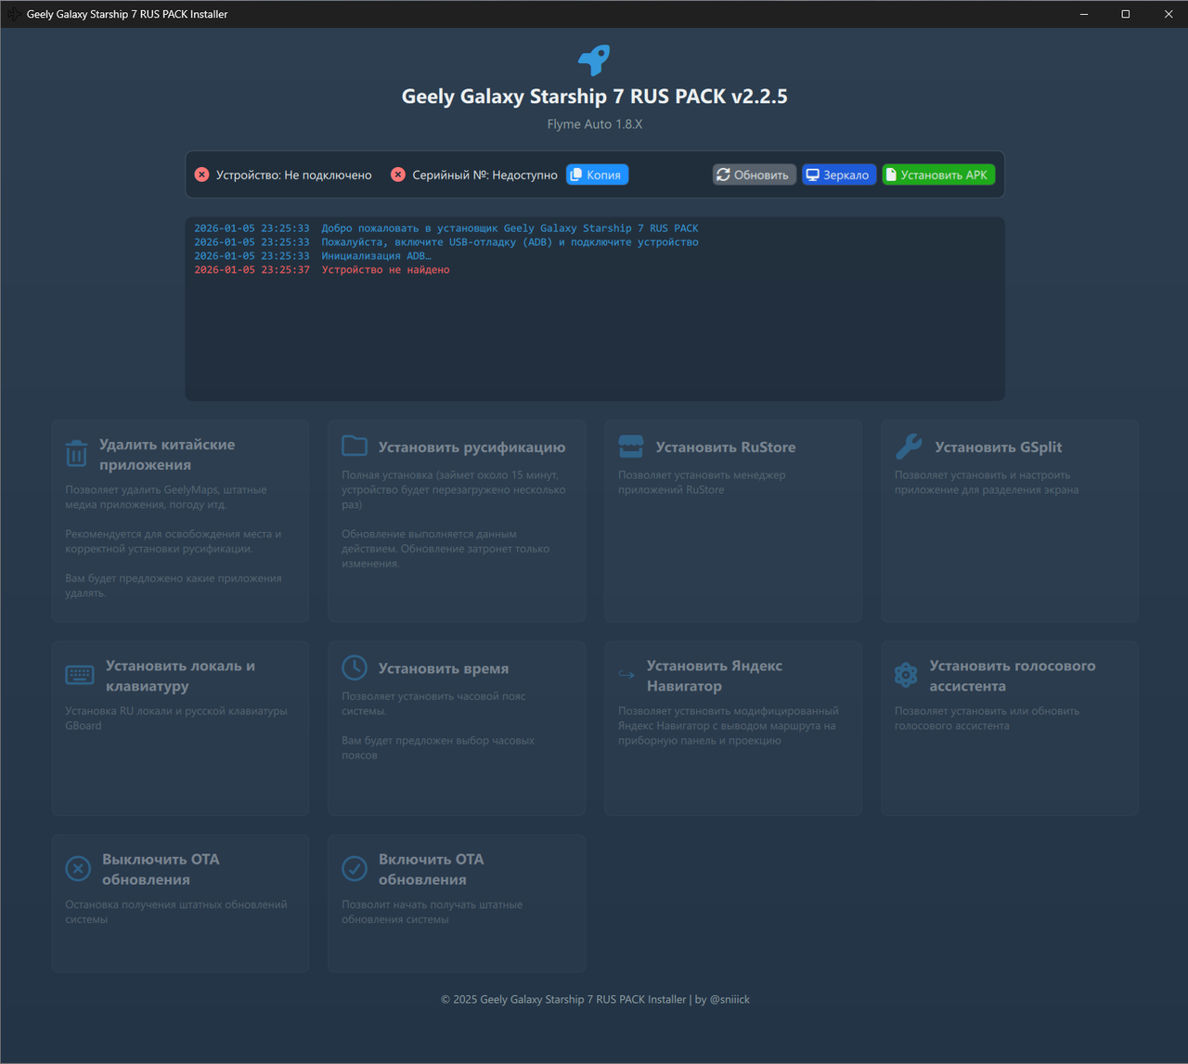Choose Установить GSplit card title
Screen dimensions: 1188x1064
(x=999, y=447)
